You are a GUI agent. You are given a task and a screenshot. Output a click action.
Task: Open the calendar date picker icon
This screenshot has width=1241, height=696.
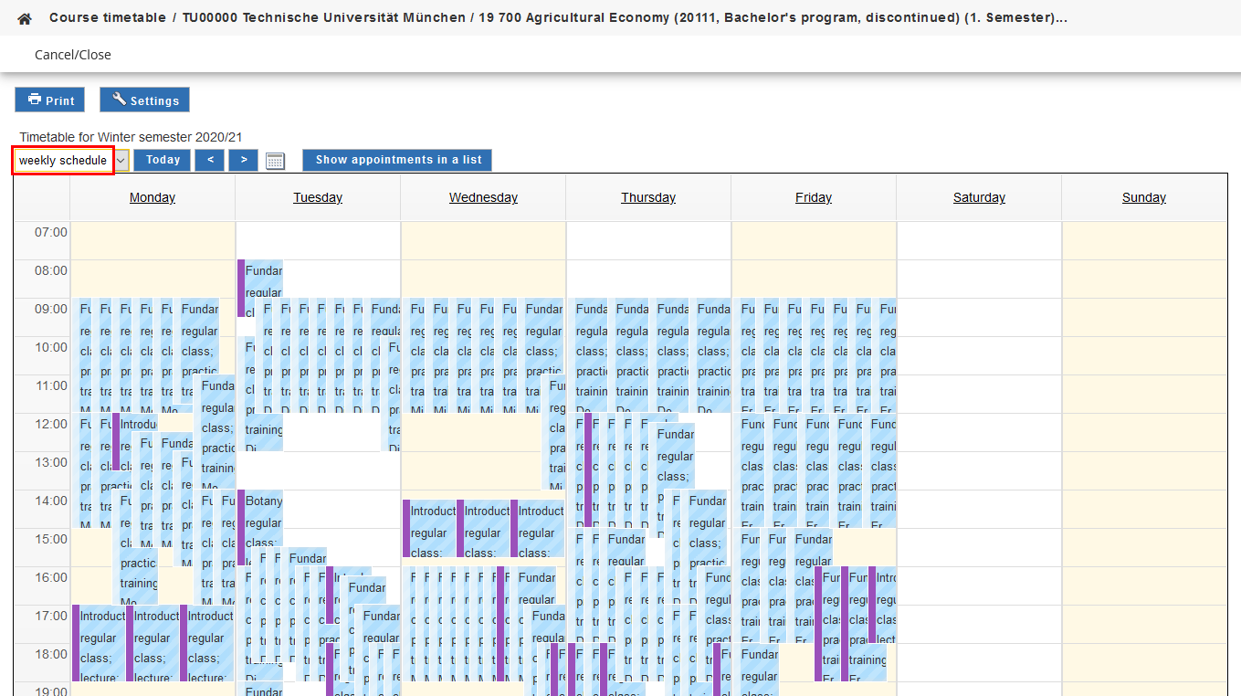tap(275, 161)
